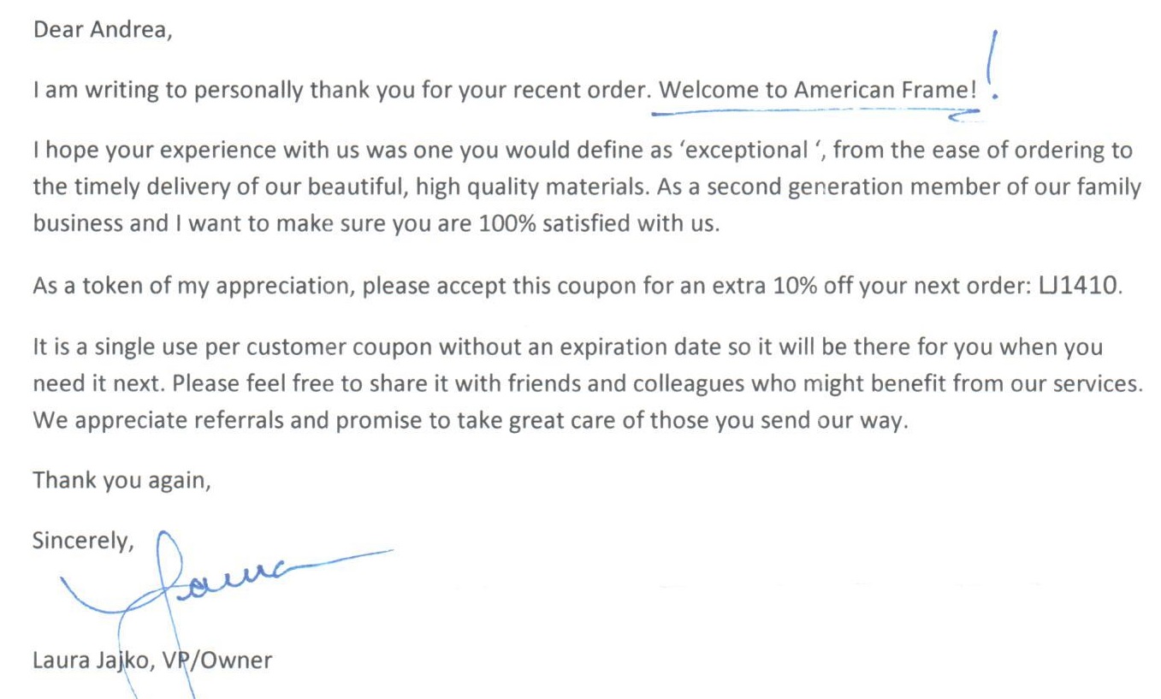Click the underlined 'Welcome to American Frame!' text
1161x699 pixels.
click(819, 90)
